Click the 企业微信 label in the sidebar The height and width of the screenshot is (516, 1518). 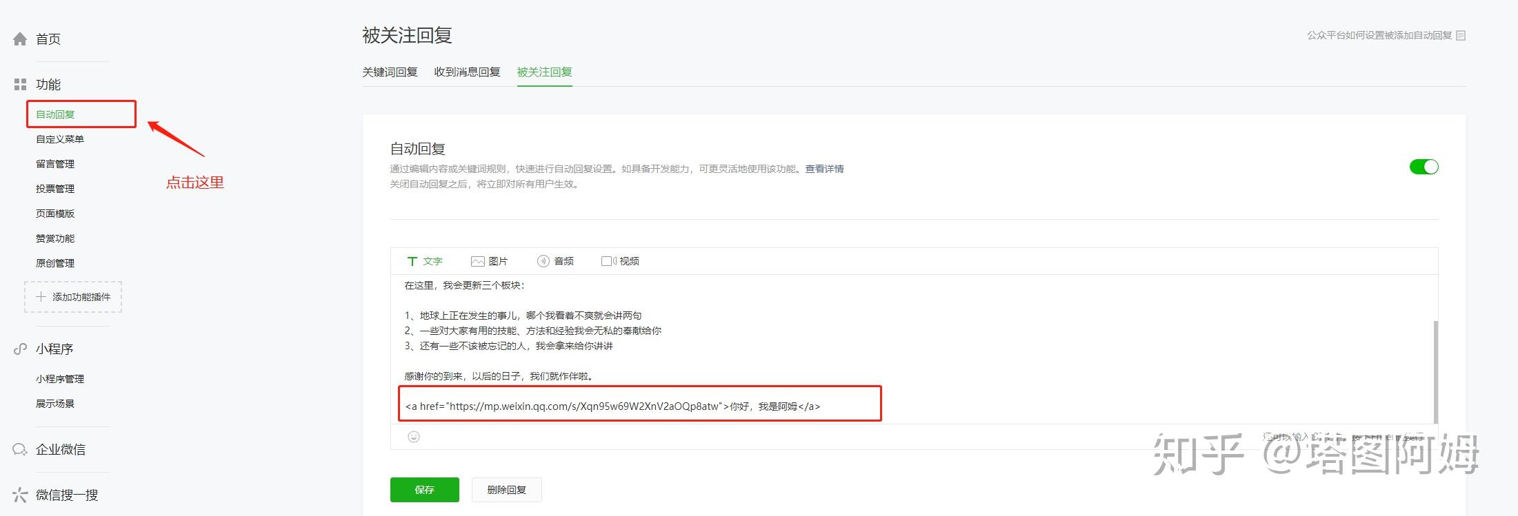pos(61,450)
